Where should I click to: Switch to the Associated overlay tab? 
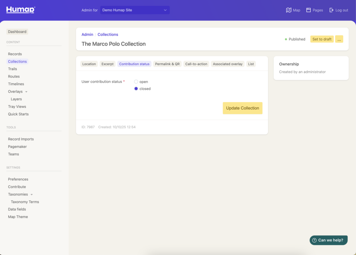coord(227,64)
